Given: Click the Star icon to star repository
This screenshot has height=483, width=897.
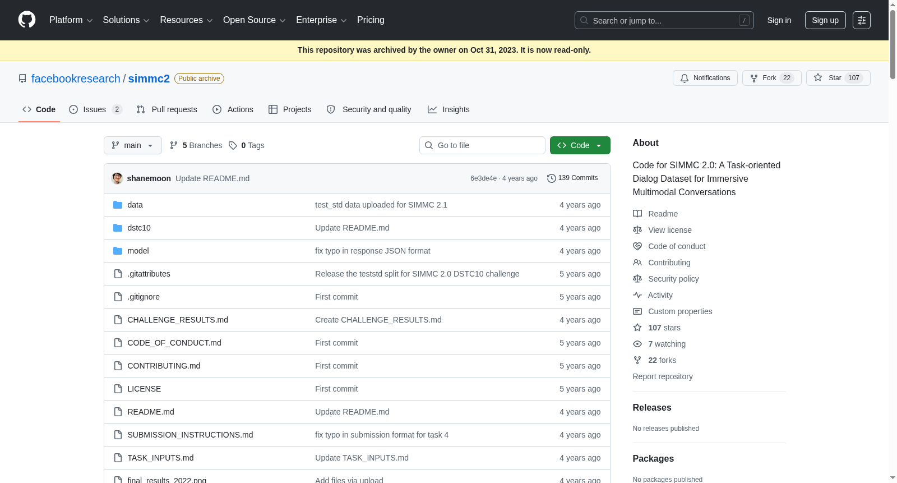Looking at the screenshot, I should coord(818,78).
